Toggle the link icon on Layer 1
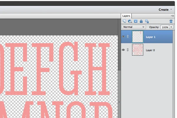Image resolution: width=177 pixels, height=118 pixels. (x=128, y=37)
